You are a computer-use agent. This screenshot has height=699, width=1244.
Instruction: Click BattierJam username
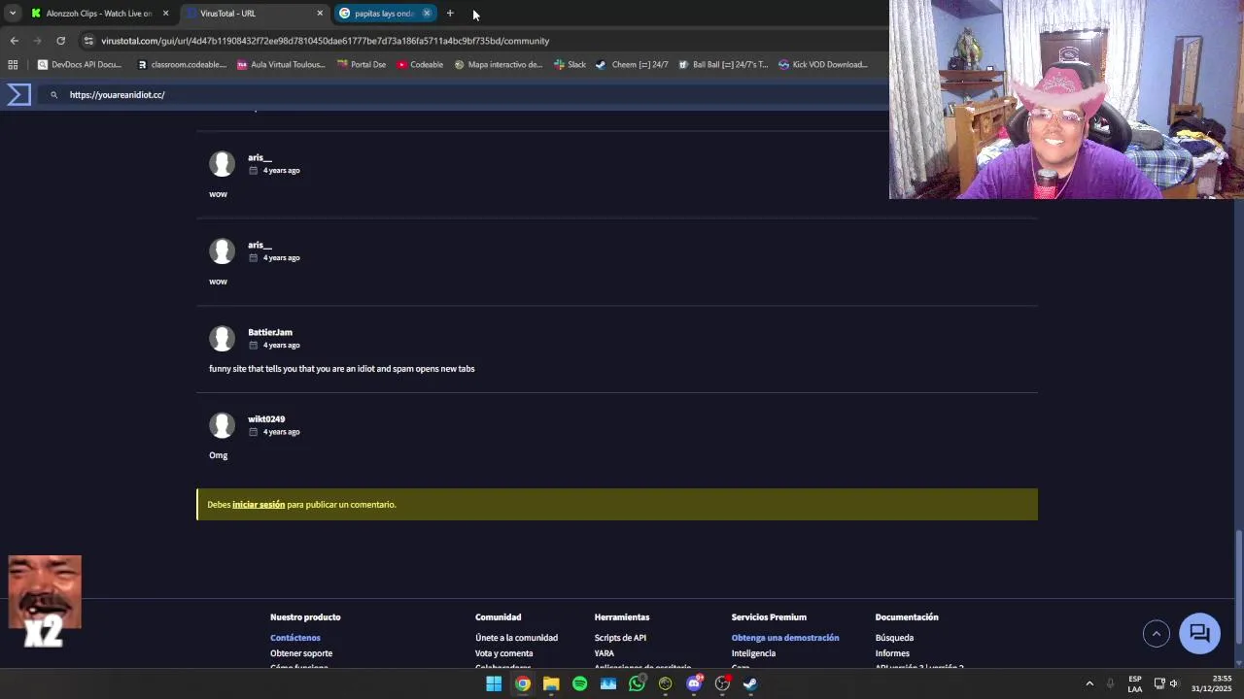pos(270,332)
